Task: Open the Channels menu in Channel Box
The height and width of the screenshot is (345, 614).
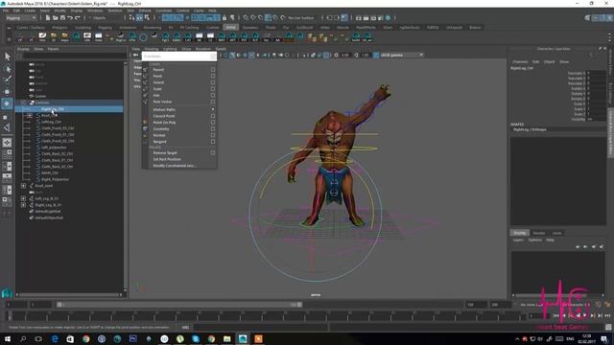Action: point(520,61)
